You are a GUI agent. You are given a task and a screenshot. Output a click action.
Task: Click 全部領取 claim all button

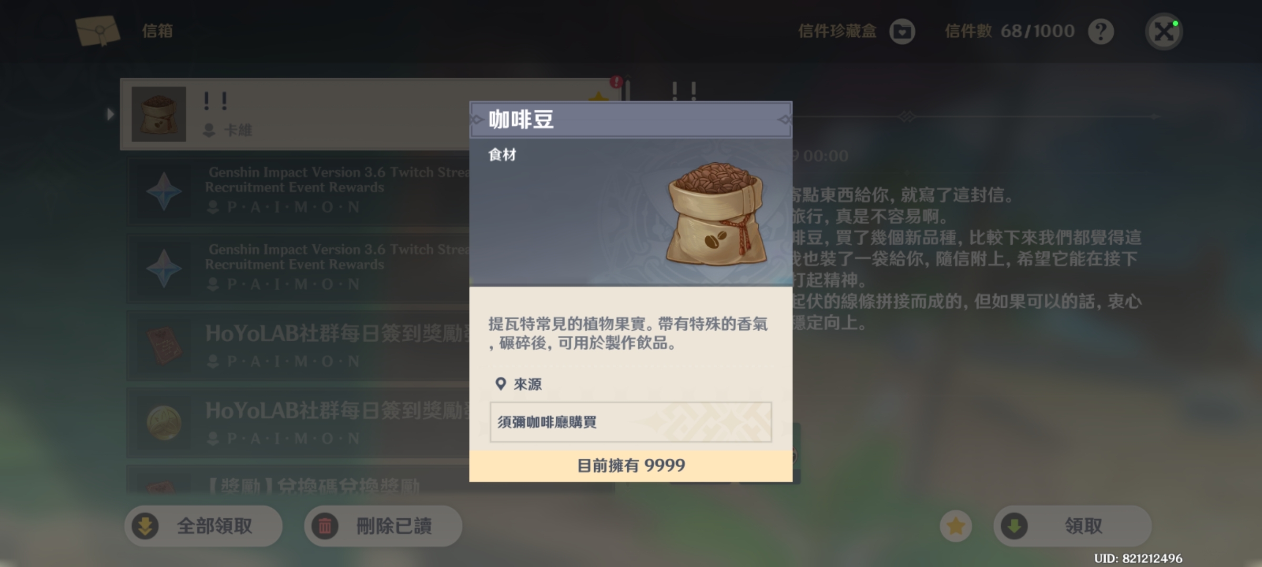point(203,526)
